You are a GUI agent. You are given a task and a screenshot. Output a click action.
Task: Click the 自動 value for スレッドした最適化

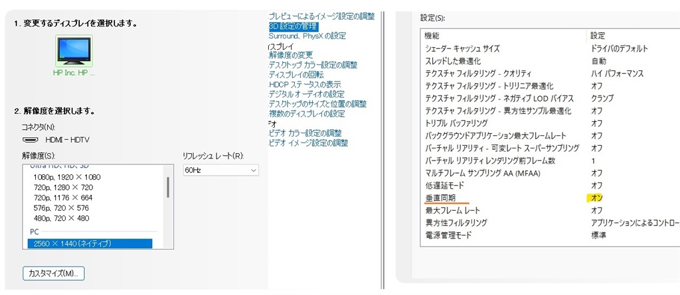click(598, 61)
